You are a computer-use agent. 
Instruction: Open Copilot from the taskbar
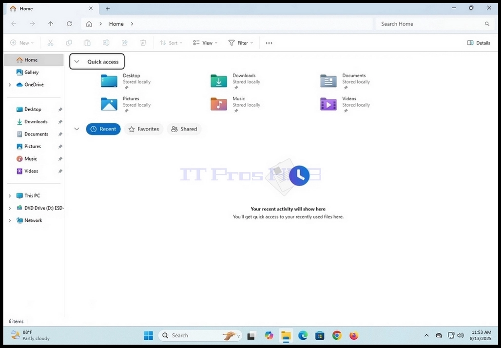(x=269, y=335)
